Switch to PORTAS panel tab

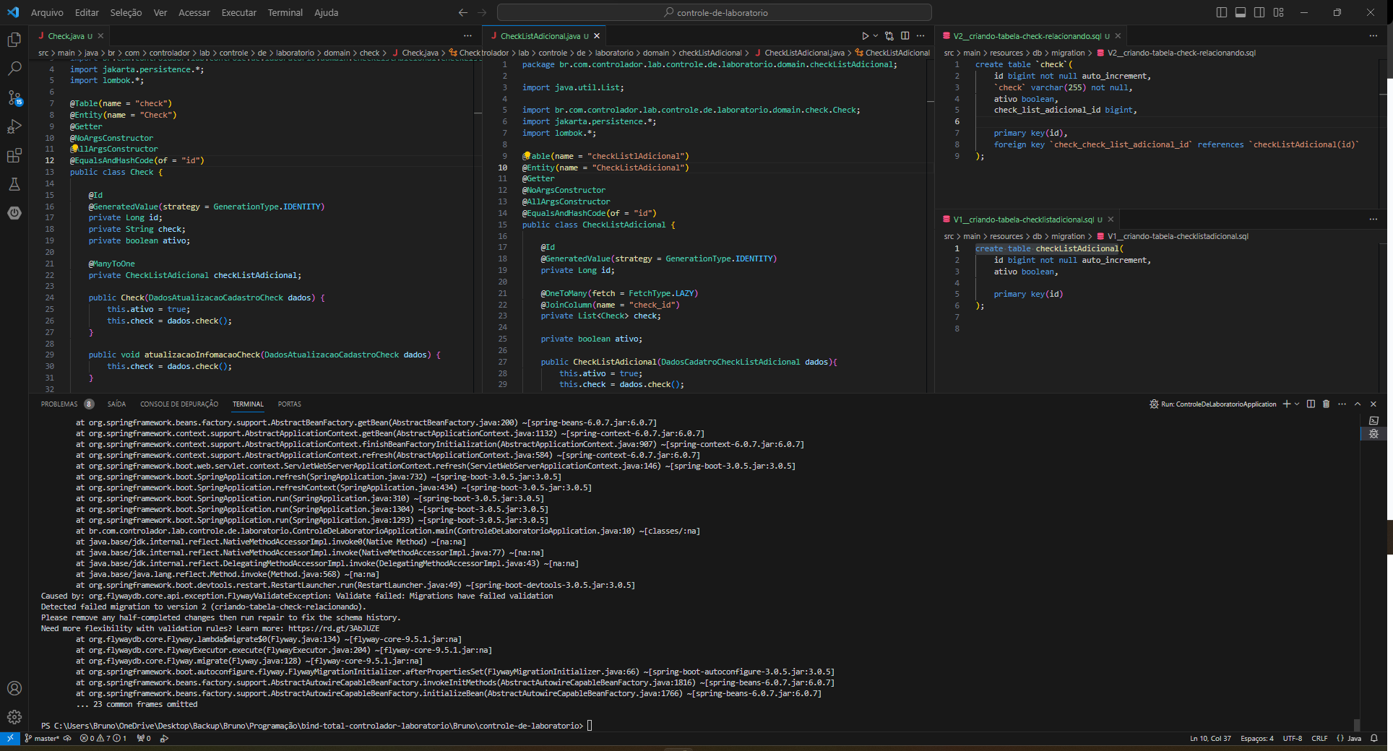click(x=290, y=404)
